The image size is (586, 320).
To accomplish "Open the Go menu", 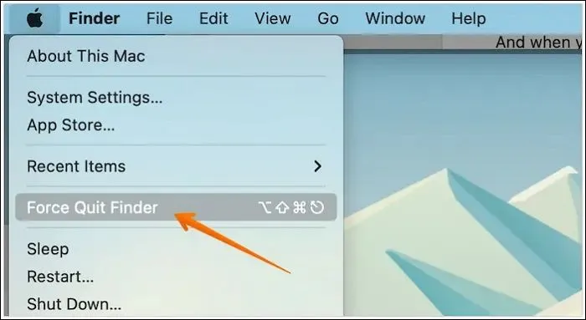I will (328, 18).
